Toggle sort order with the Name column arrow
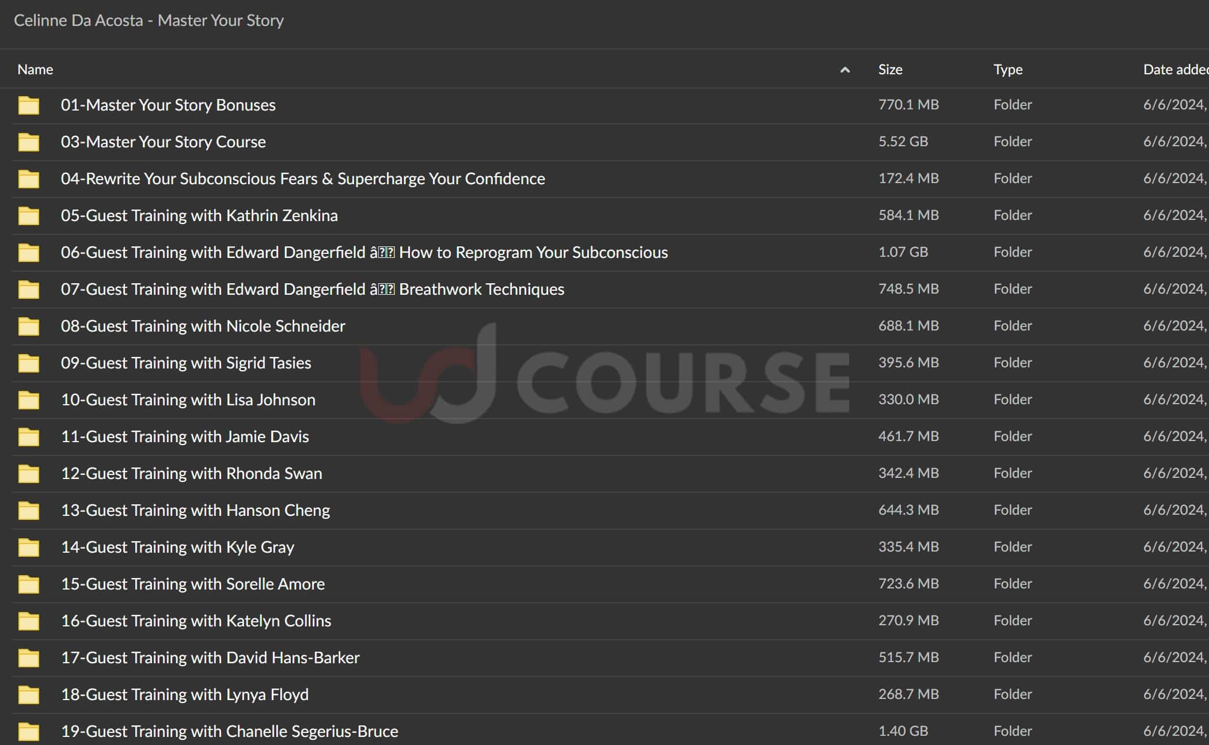Image resolution: width=1209 pixels, height=745 pixels. tap(845, 70)
